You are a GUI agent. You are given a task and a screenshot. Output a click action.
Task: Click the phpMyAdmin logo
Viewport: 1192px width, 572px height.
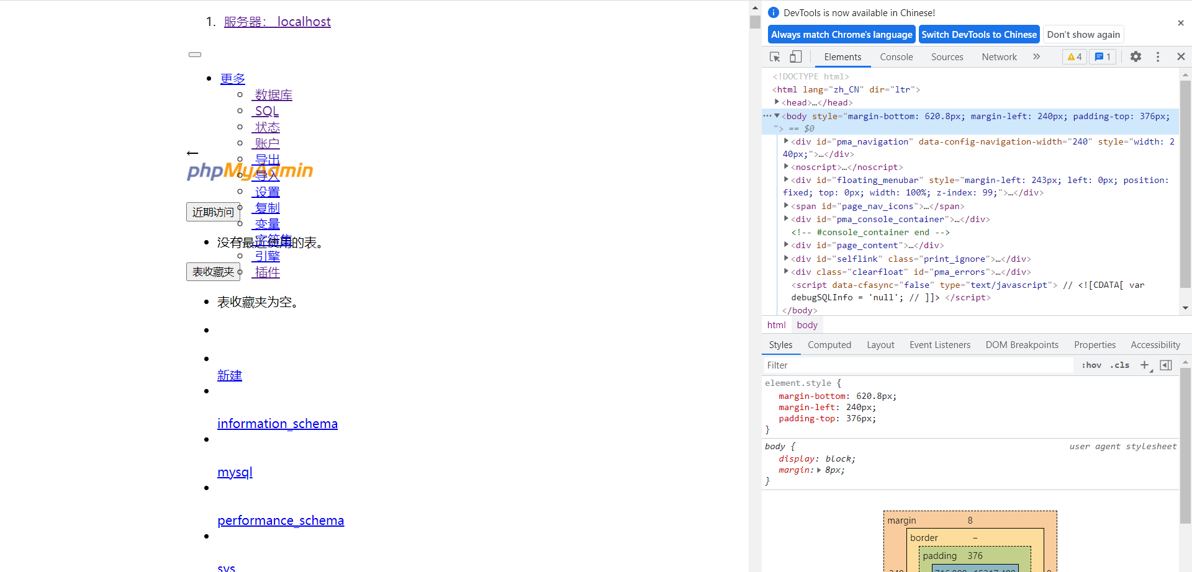pyautogui.click(x=250, y=170)
